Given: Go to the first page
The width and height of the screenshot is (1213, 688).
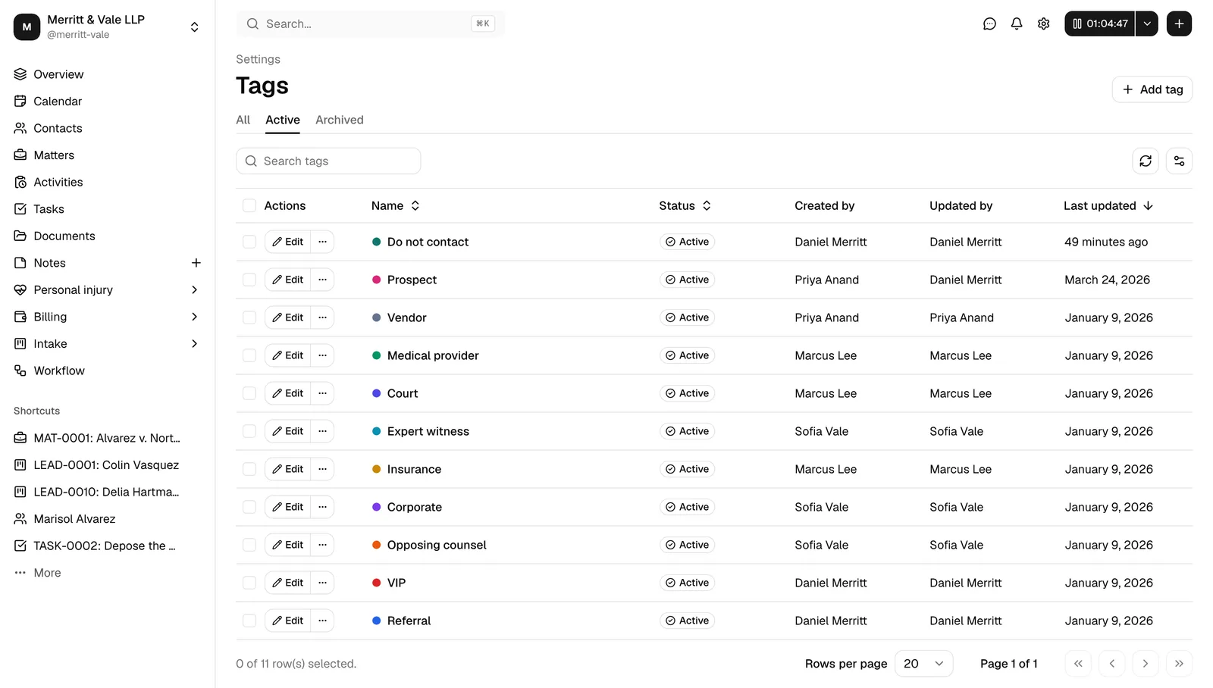Looking at the screenshot, I should [1078, 664].
